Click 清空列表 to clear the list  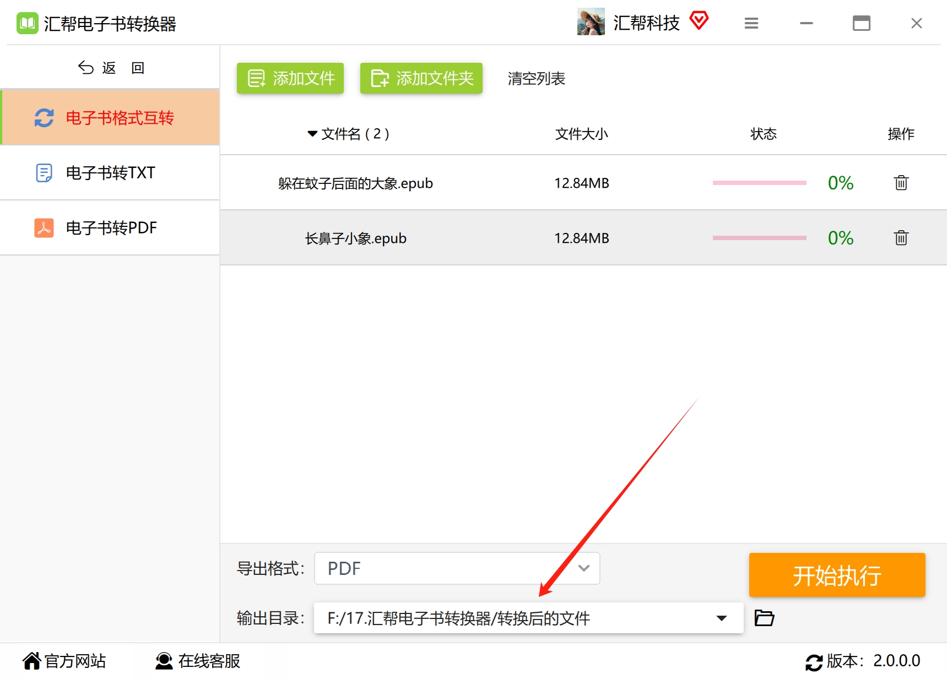pyautogui.click(x=537, y=78)
